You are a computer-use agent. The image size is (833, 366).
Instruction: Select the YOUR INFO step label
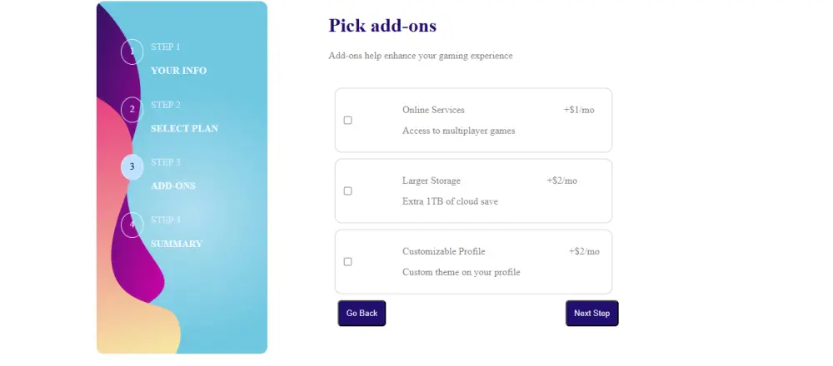[178, 71]
